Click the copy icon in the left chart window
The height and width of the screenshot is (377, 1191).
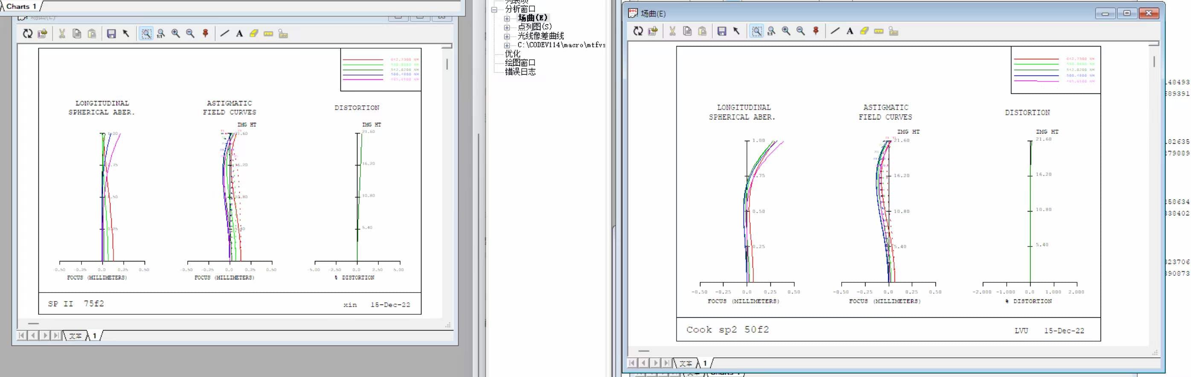coord(77,34)
